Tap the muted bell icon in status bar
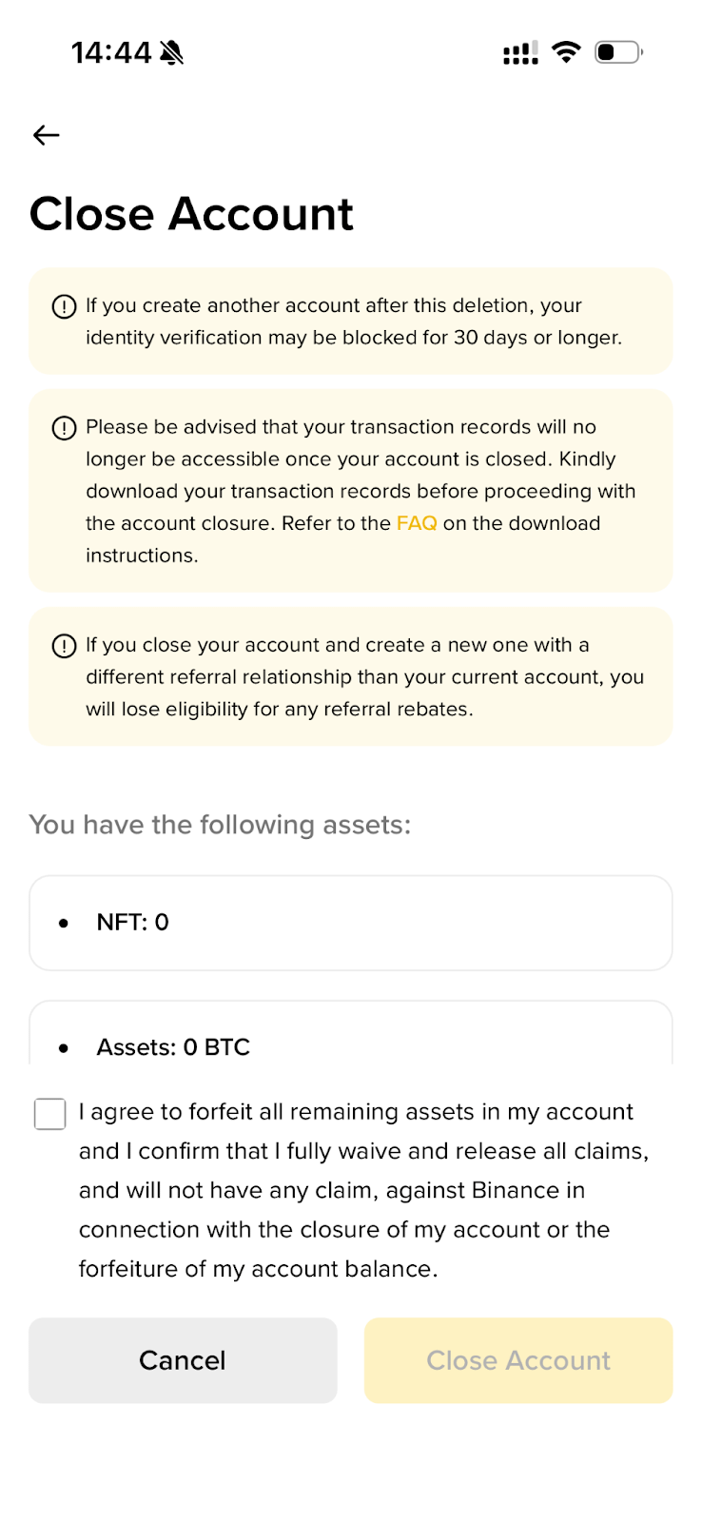 (x=172, y=52)
